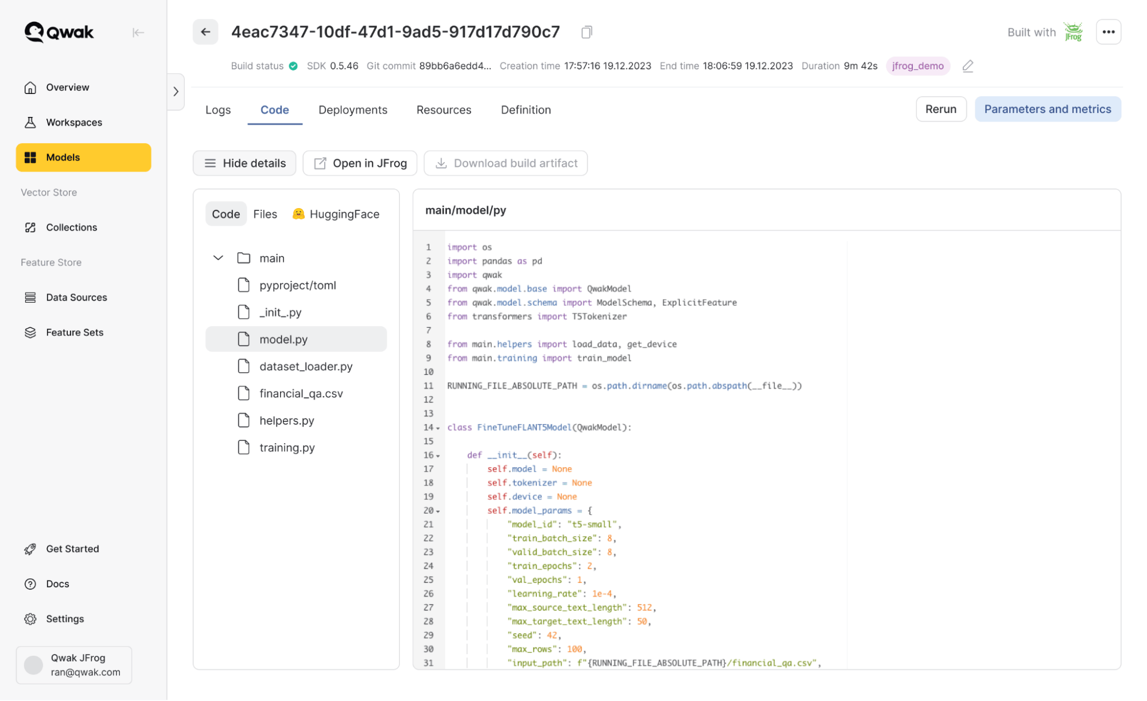Screen dimensions: 1147x701
Task: Switch to the Logs tab
Action: click(x=218, y=109)
